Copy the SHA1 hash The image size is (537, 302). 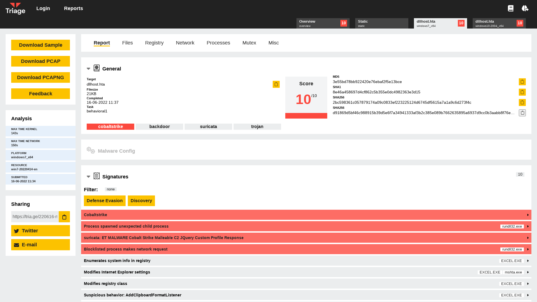[522, 92]
